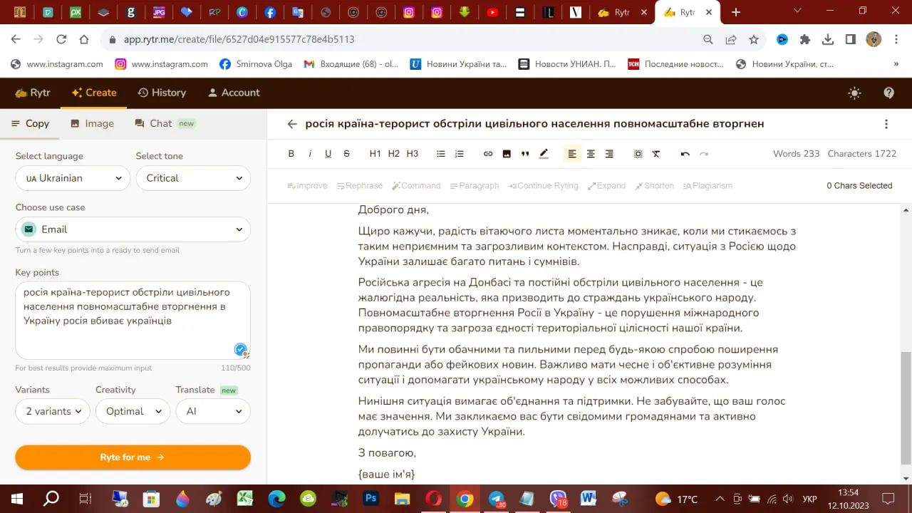Open the Select tone dropdown
This screenshot has width=912, height=513.
tap(193, 178)
